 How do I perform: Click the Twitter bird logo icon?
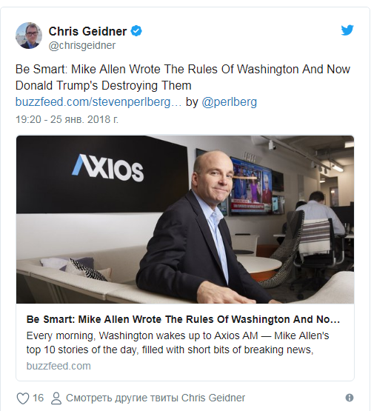(x=347, y=30)
